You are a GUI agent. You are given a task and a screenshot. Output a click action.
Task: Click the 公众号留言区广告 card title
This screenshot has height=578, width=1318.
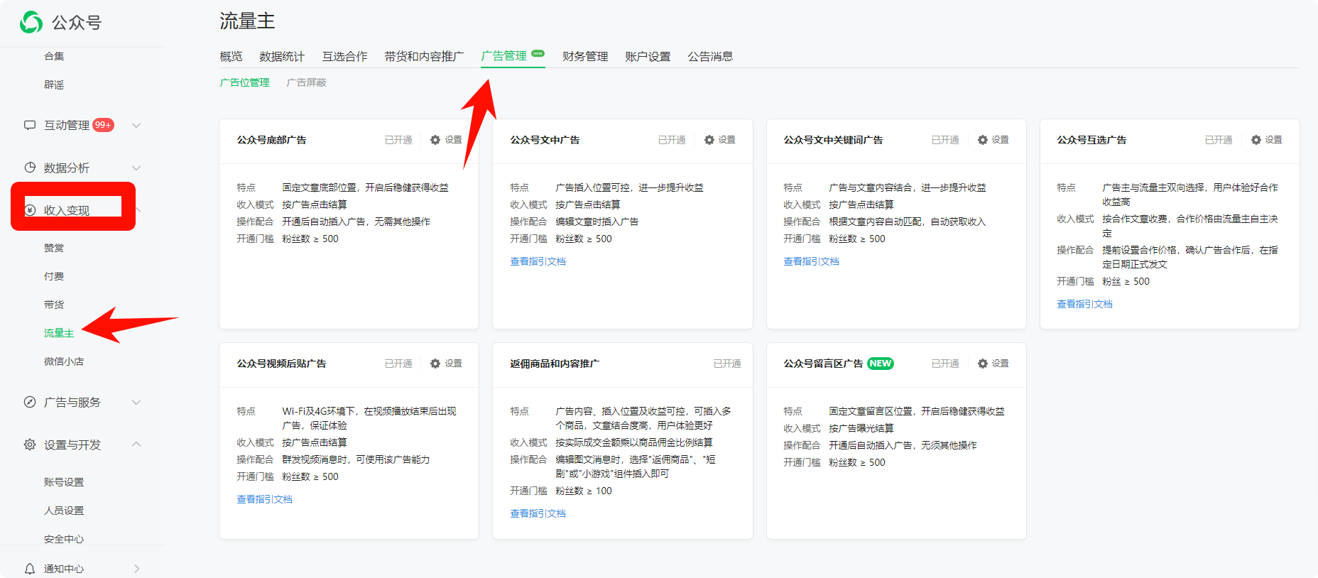coord(823,364)
